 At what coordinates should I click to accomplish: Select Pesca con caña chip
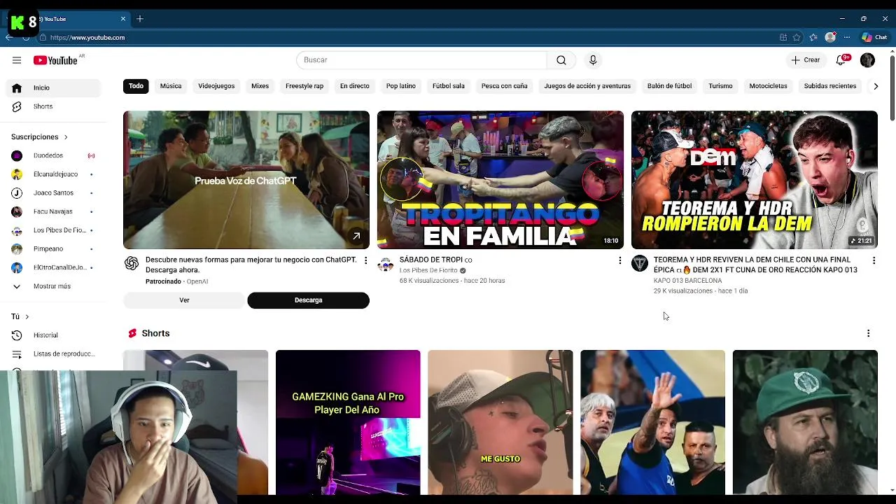coord(504,86)
